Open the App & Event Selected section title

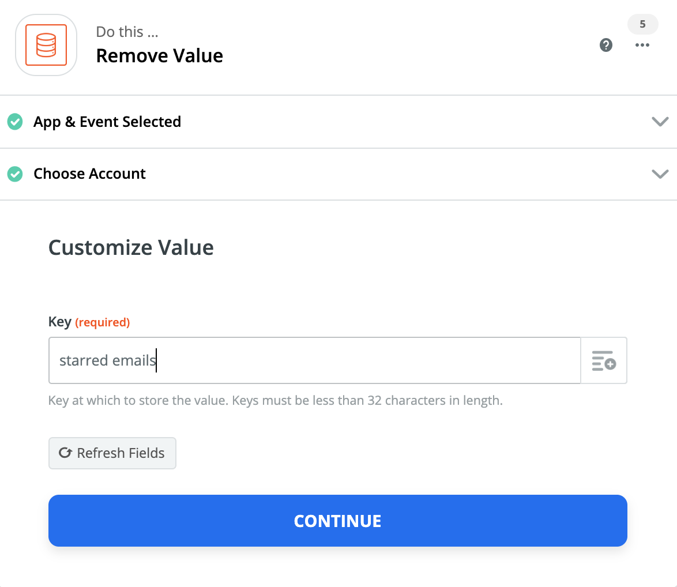(107, 122)
